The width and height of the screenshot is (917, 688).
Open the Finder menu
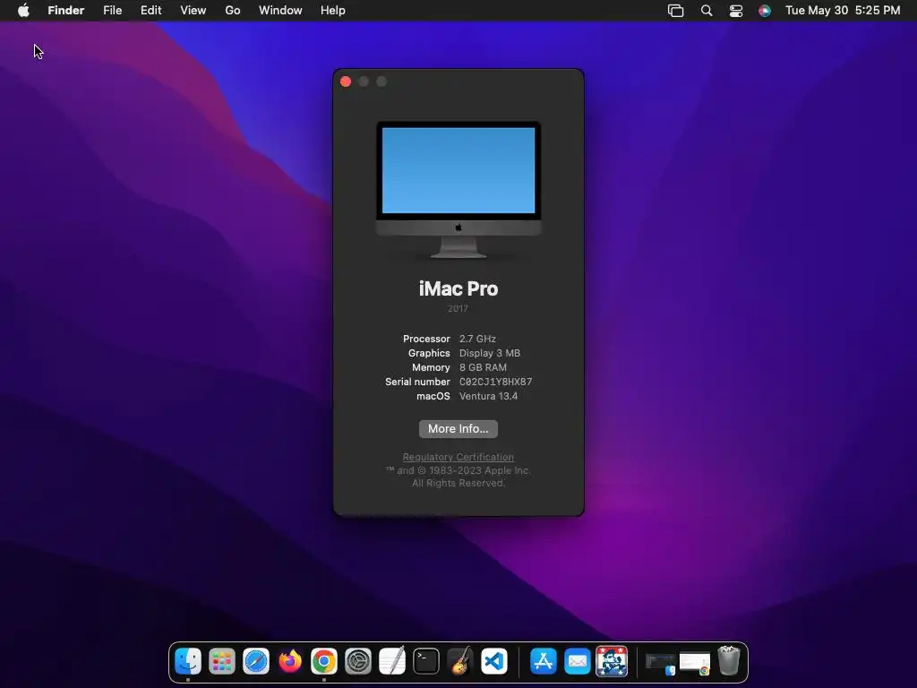point(66,11)
